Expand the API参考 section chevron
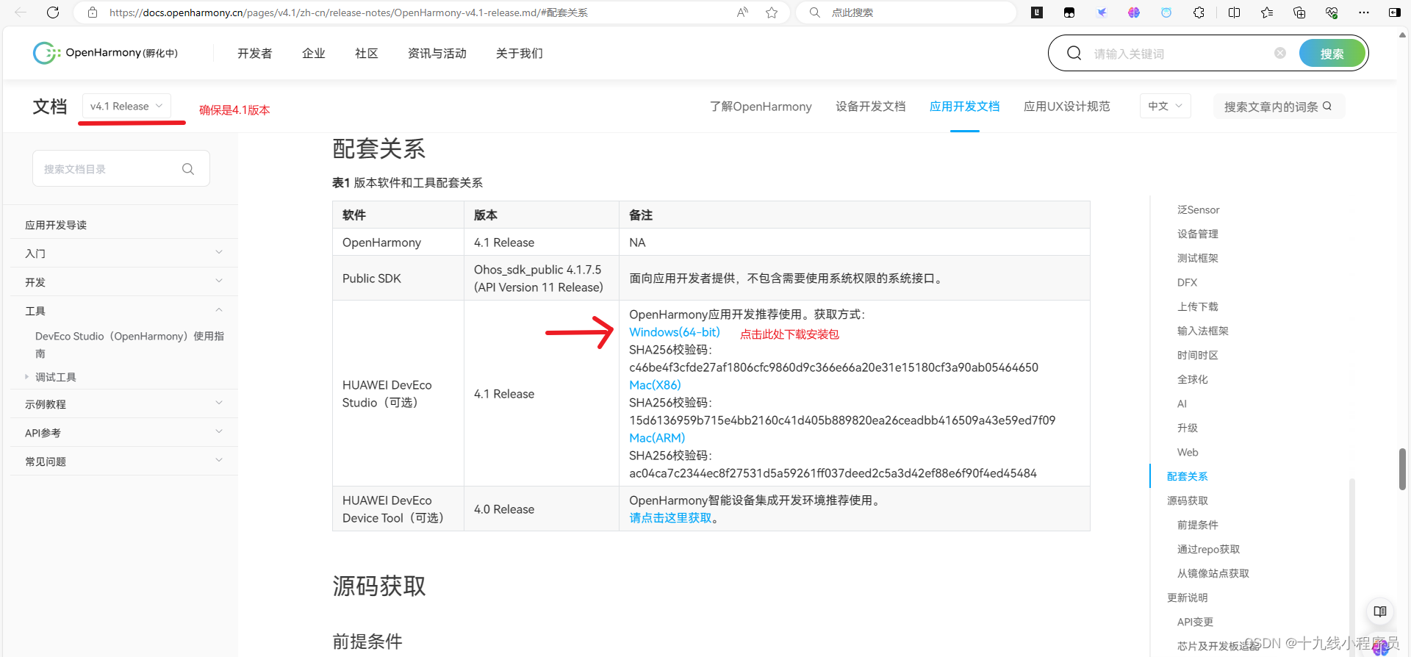The height and width of the screenshot is (657, 1411). (x=219, y=432)
